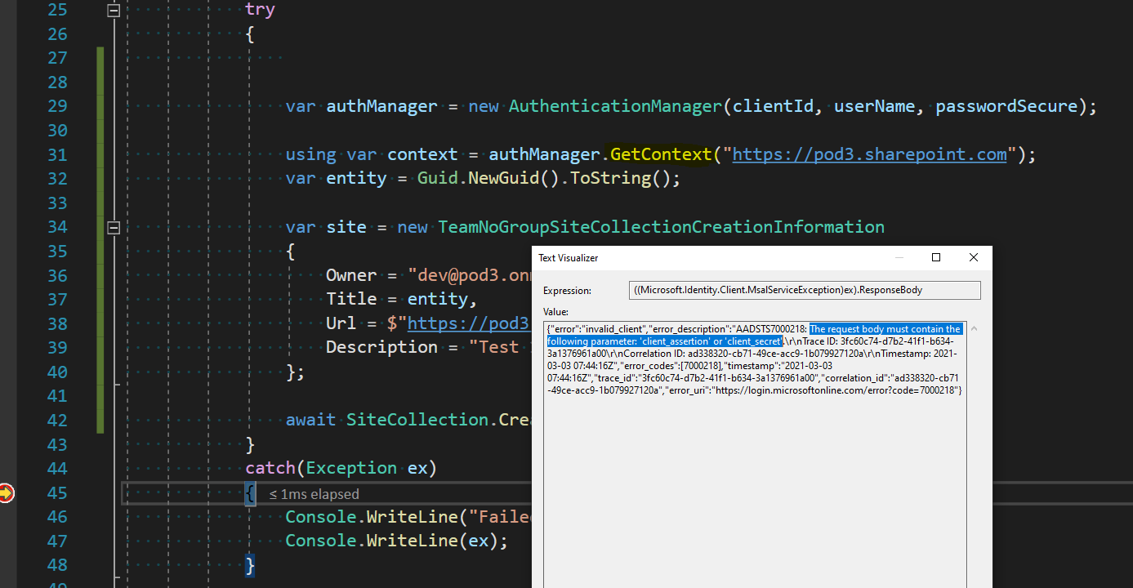Viewport: 1133px width, 588px height.
Task: Click the green change-tracking bar in the margin
Action: (x=99, y=245)
